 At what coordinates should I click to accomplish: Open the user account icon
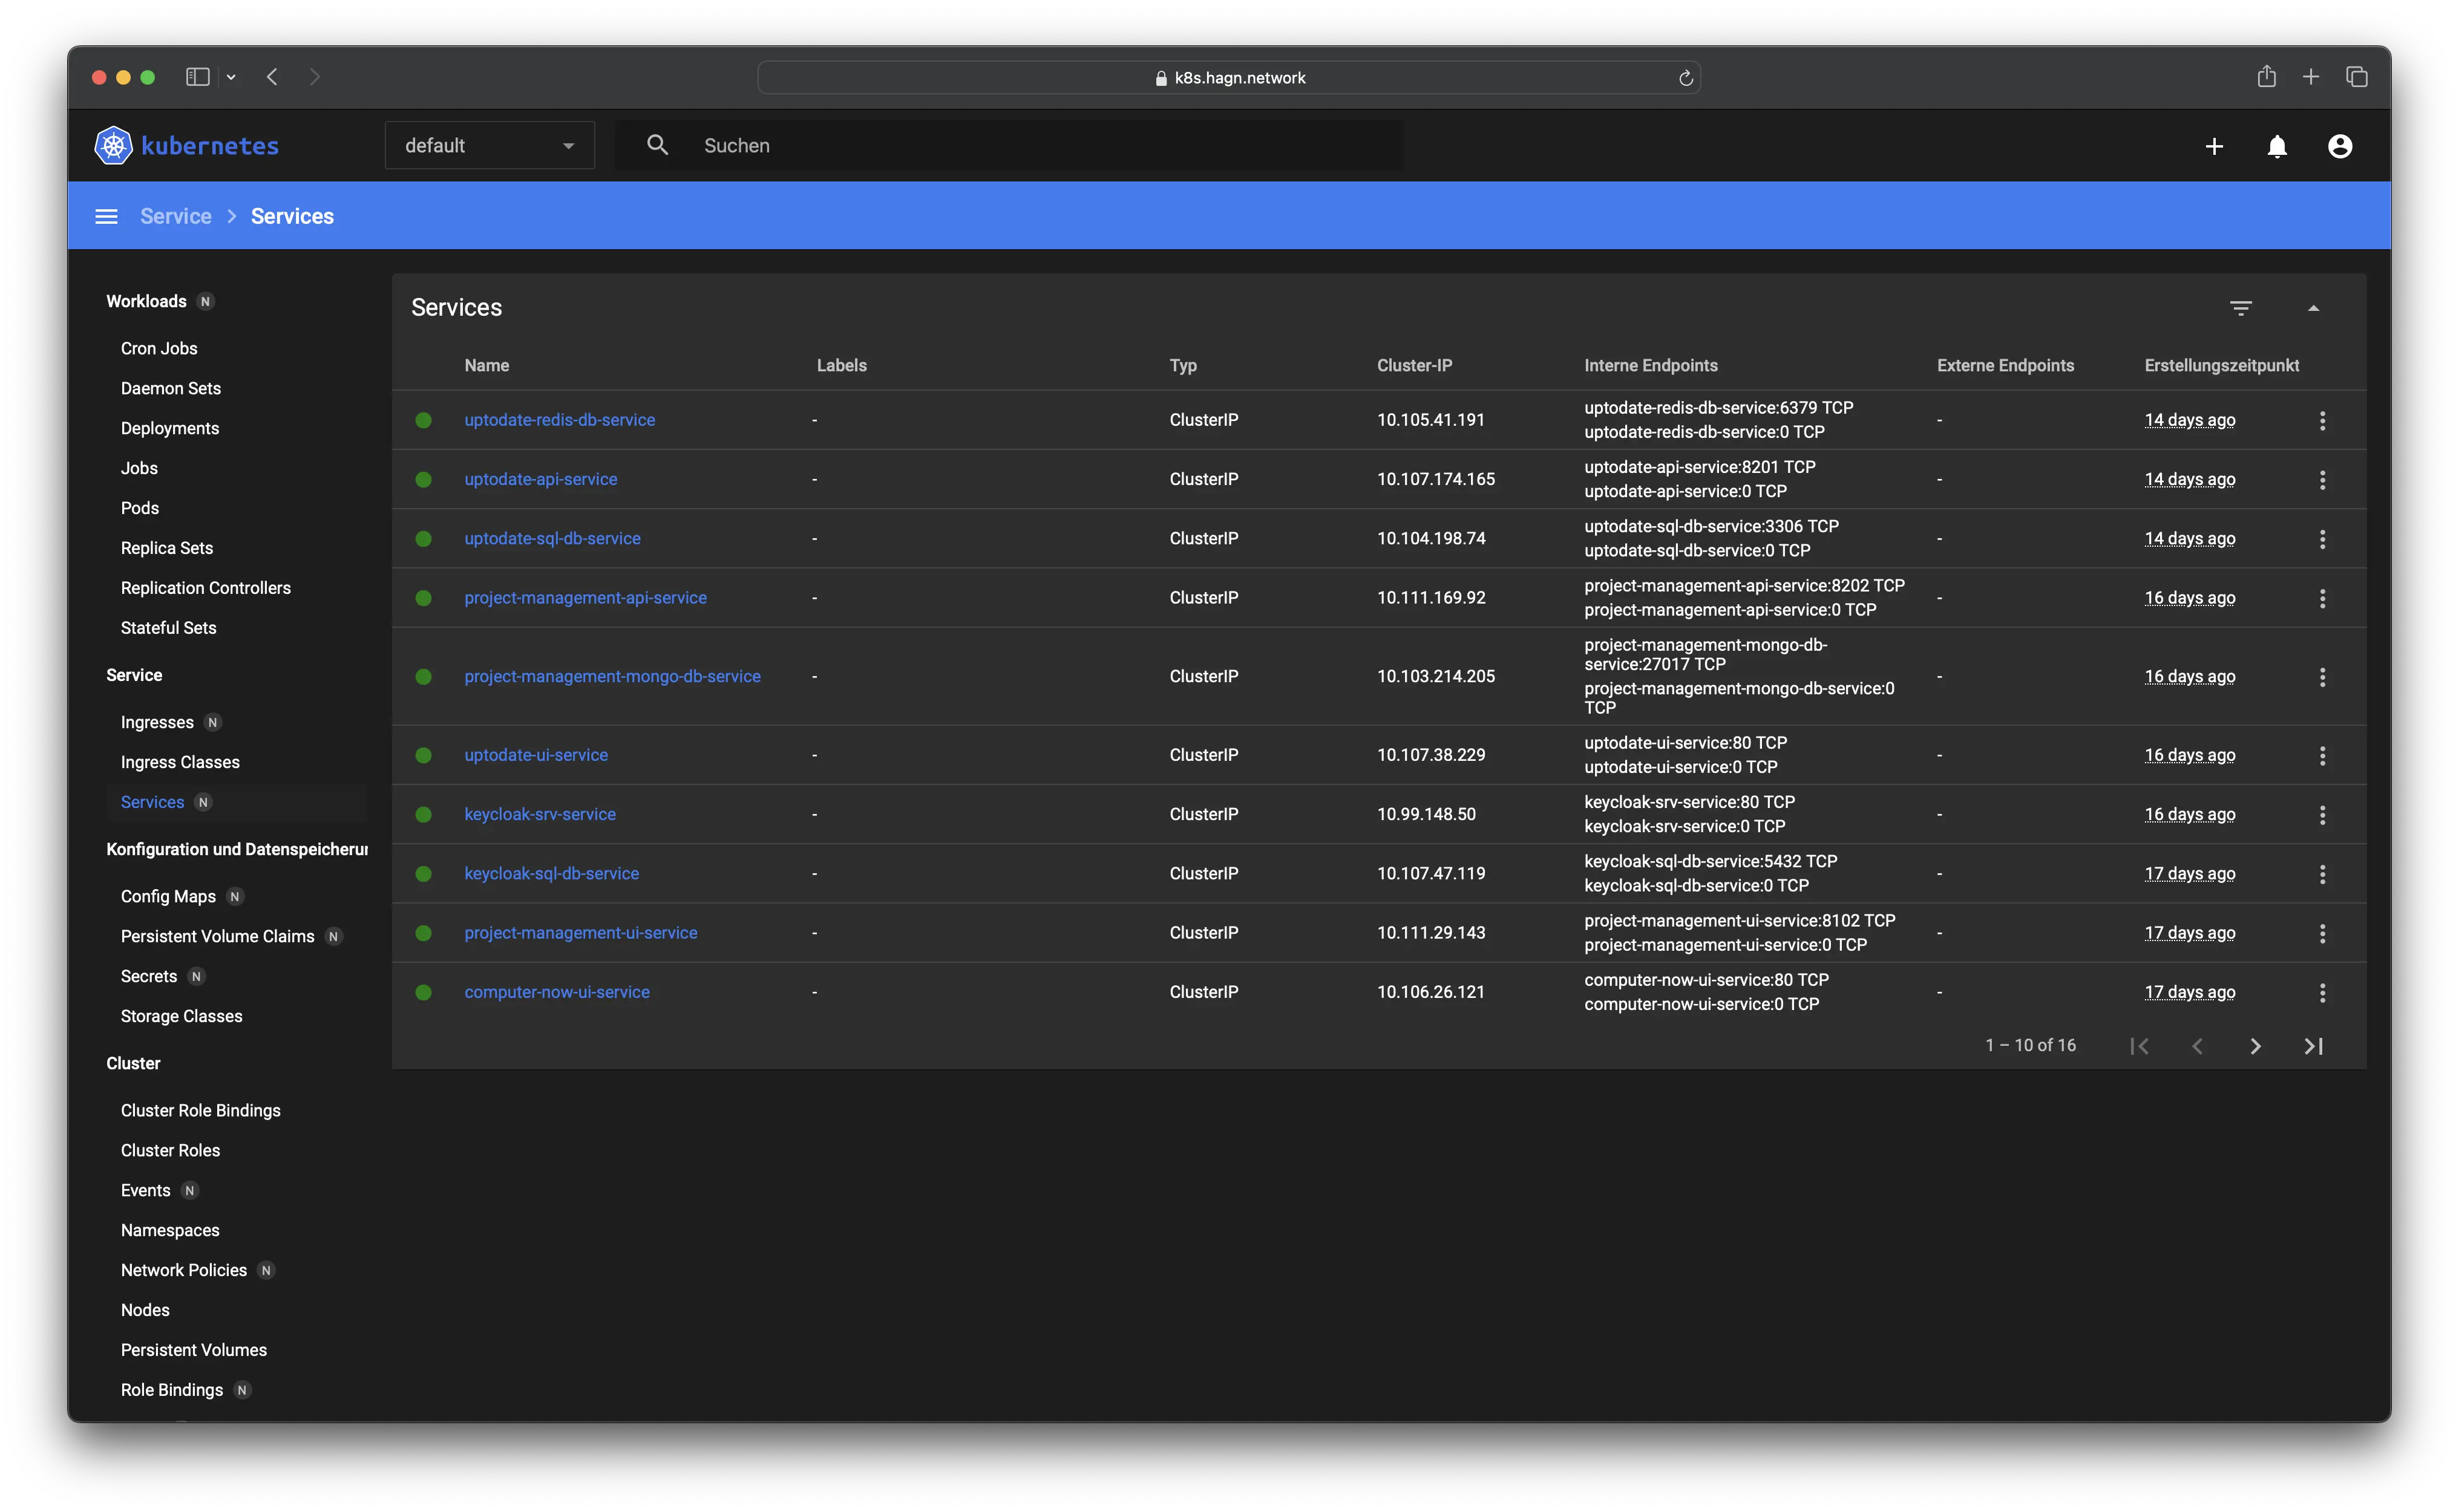[x=2340, y=147]
